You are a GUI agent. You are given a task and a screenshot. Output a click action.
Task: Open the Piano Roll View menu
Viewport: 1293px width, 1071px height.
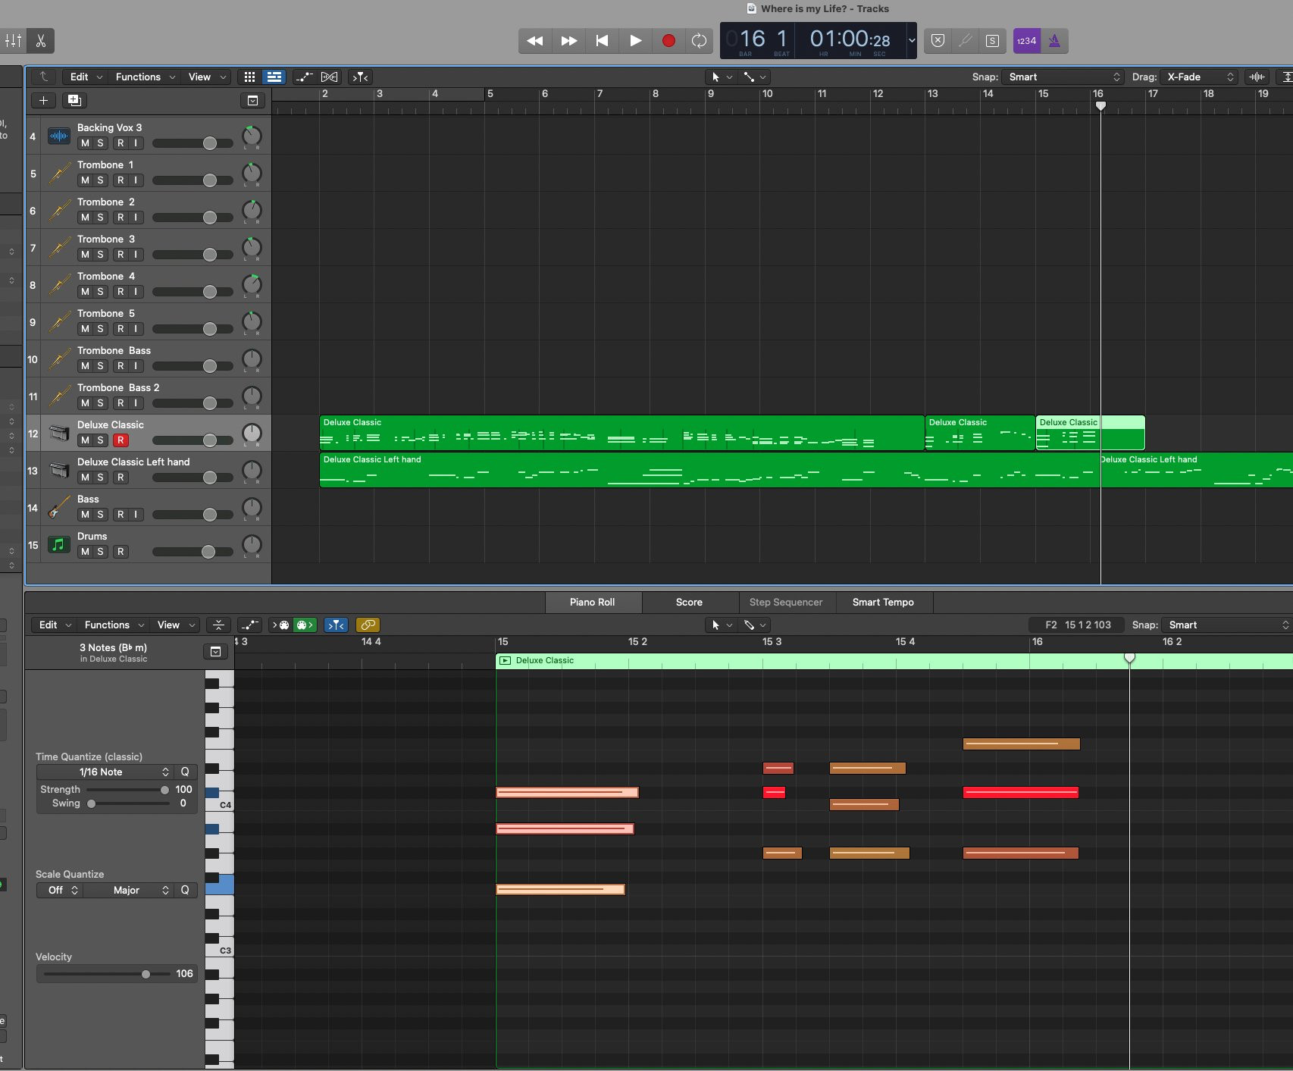pos(176,625)
